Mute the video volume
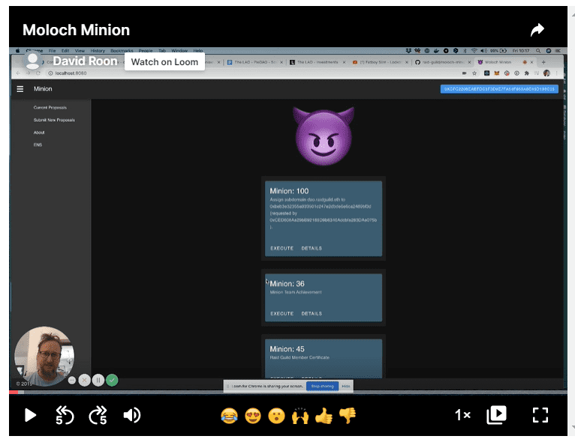 132,415
